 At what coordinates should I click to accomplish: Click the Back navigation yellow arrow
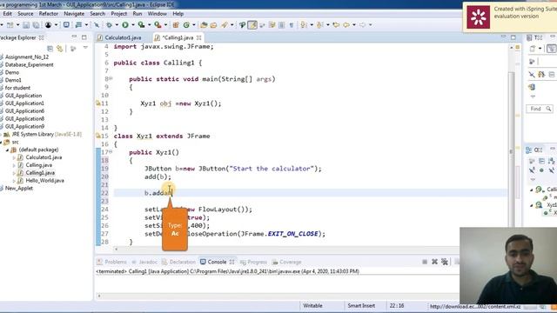tap(346, 25)
